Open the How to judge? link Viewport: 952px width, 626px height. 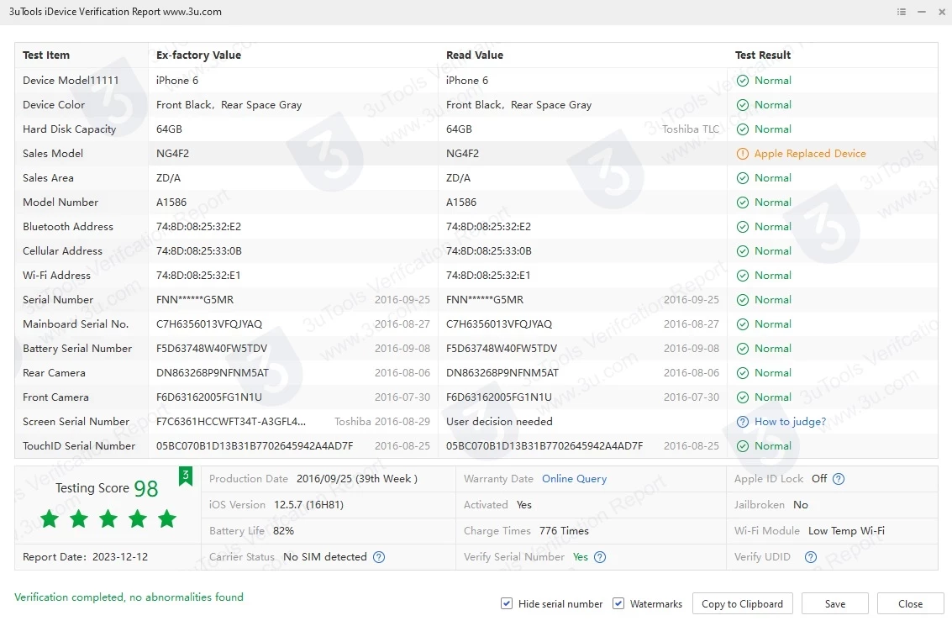[790, 422]
